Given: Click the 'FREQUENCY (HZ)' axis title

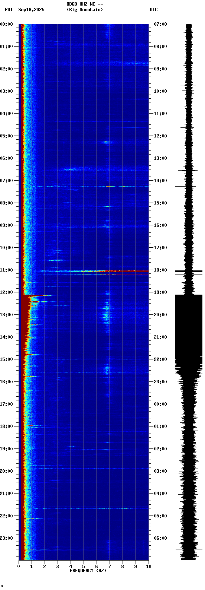Looking at the screenshot, I should coord(88,571).
